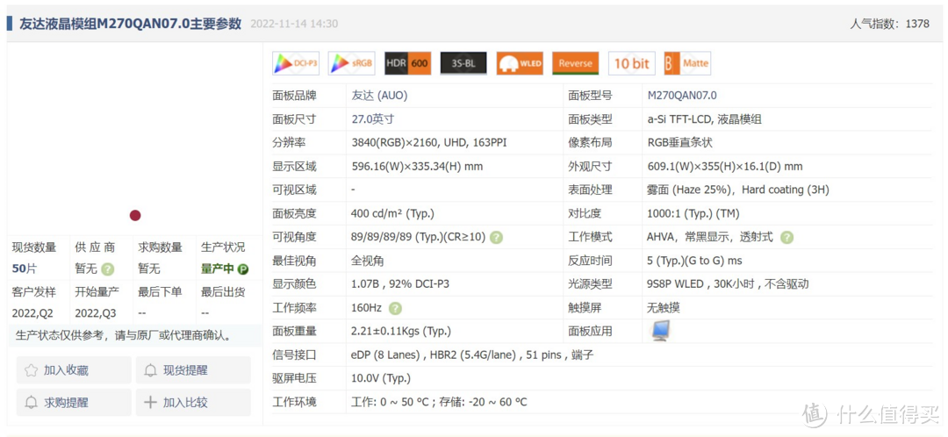Open the 友达 (AUO) brand link

(x=380, y=96)
